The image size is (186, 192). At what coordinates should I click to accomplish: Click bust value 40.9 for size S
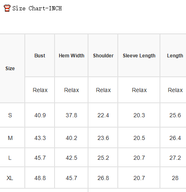40,115
